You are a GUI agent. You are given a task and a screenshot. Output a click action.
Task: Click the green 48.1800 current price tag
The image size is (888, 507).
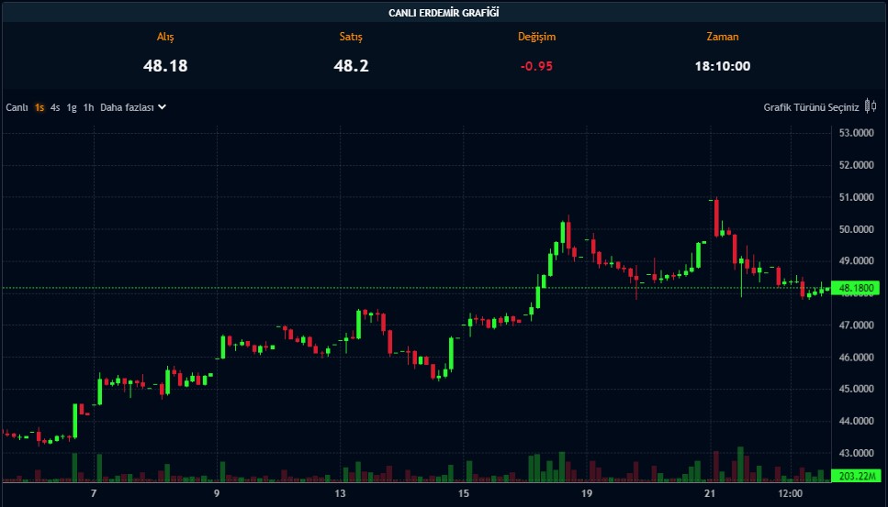pyautogui.click(x=858, y=288)
